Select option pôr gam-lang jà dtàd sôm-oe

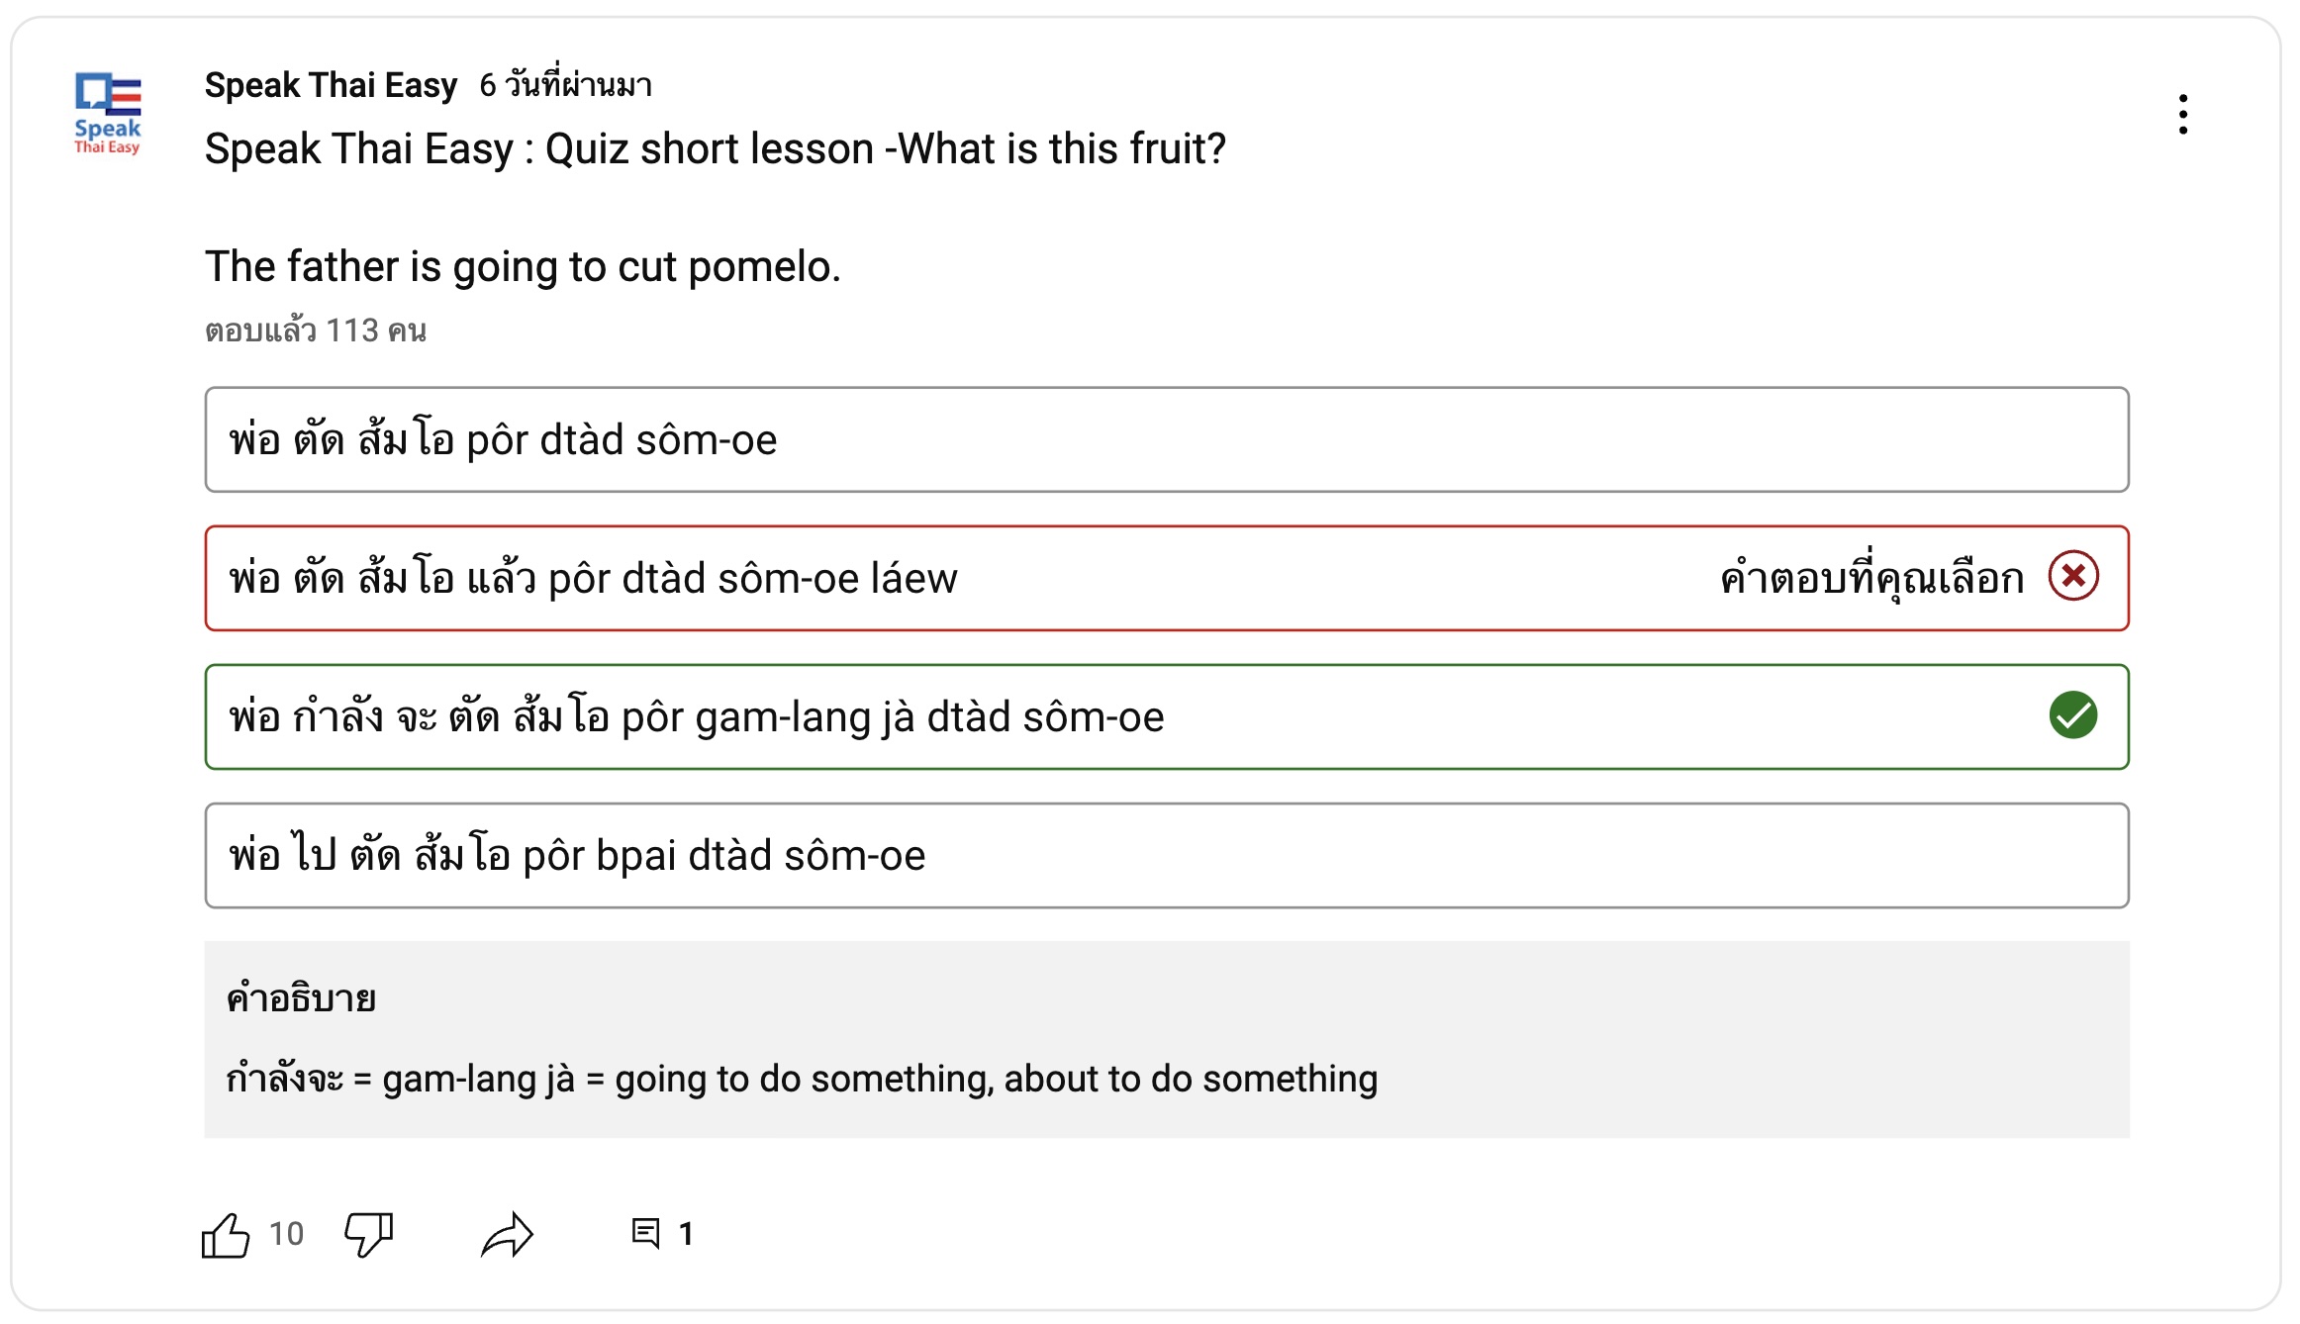(x=1167, y=716)
